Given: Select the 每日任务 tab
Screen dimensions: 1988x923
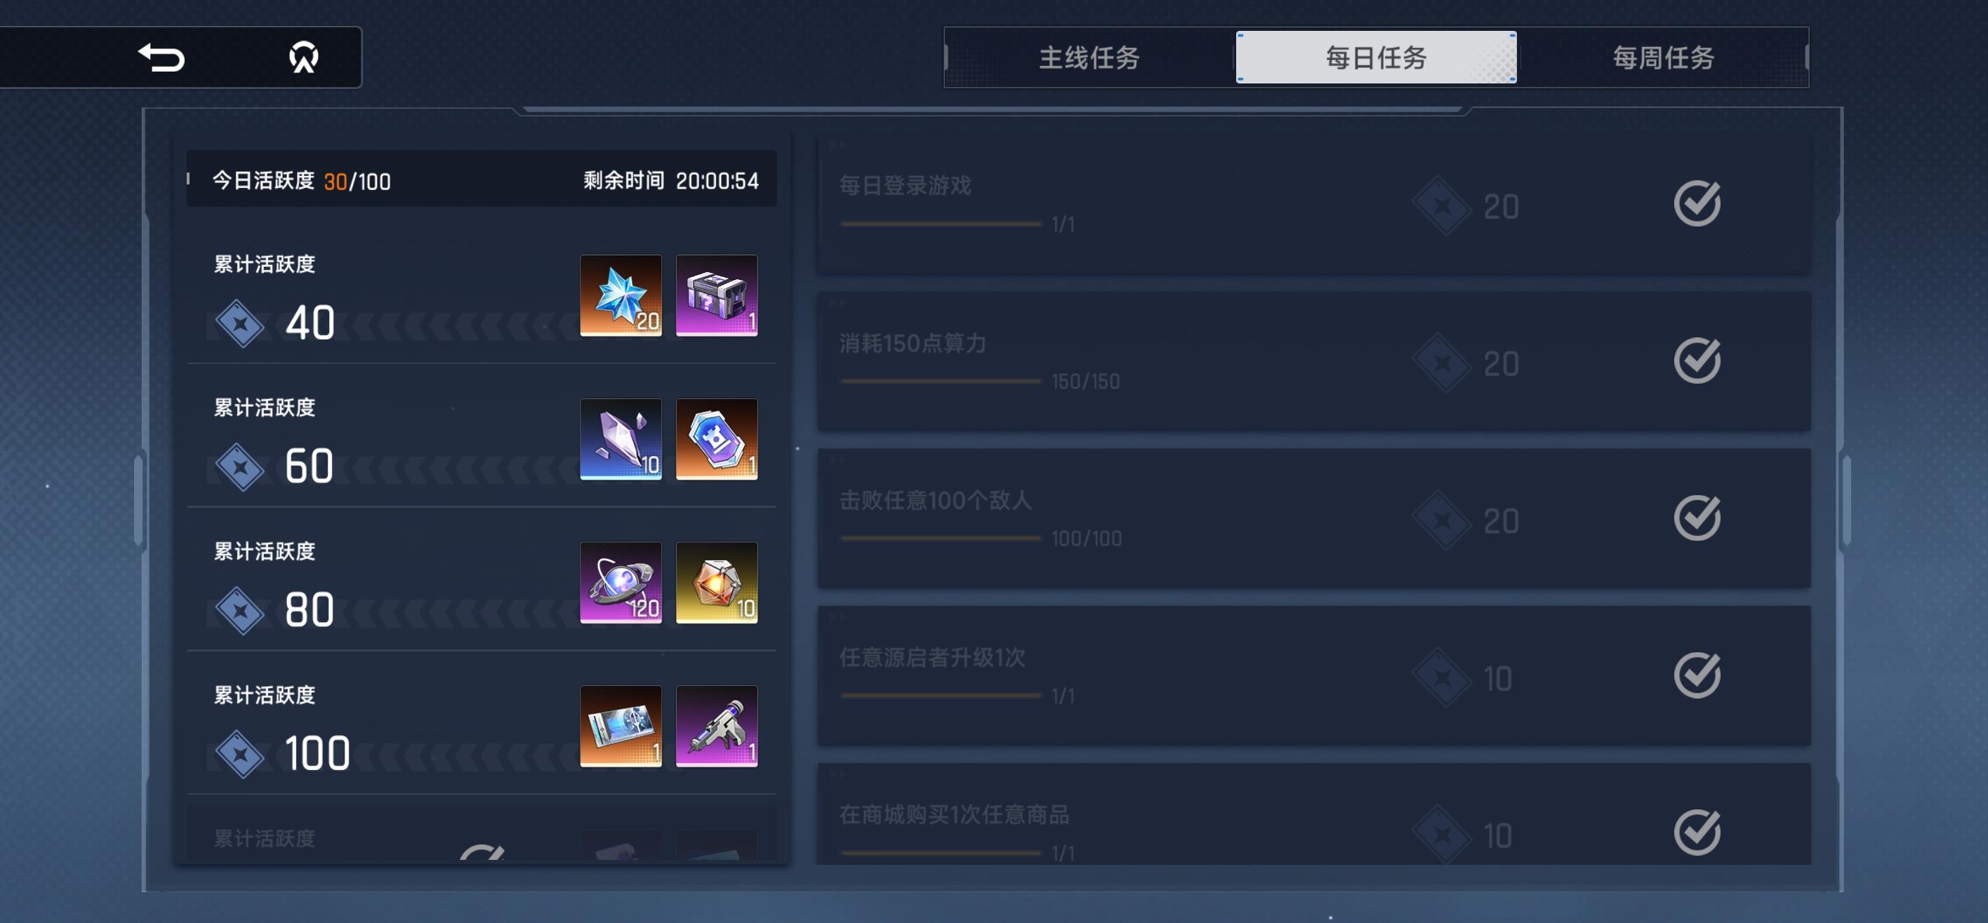Looking at the screenshot, I should [x=1376, y=58].
